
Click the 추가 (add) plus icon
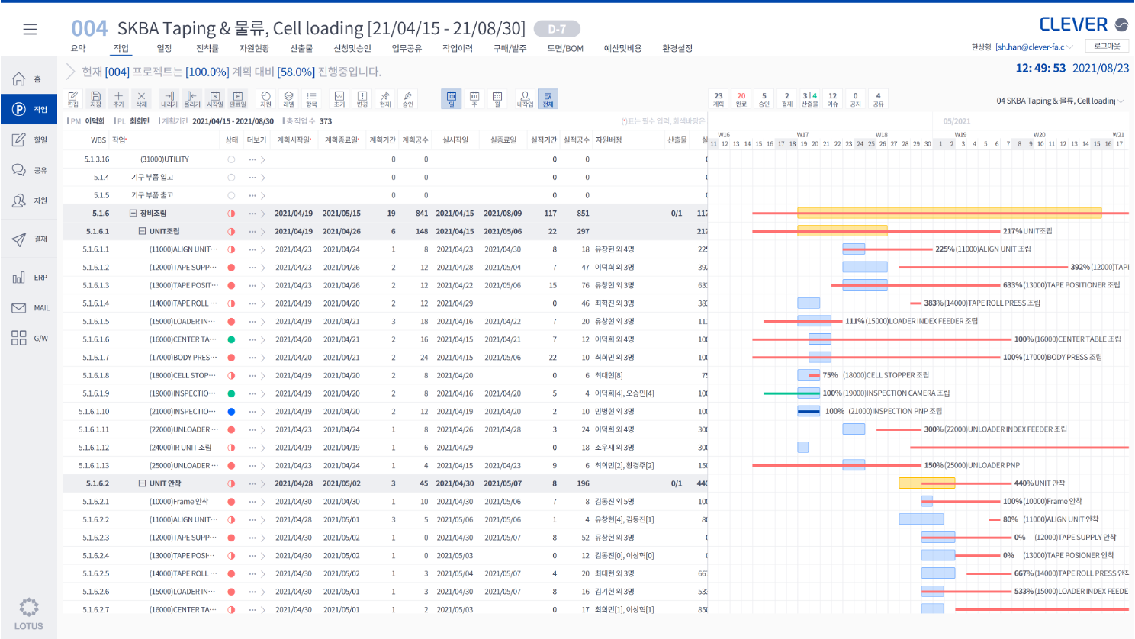pos(118,99)
